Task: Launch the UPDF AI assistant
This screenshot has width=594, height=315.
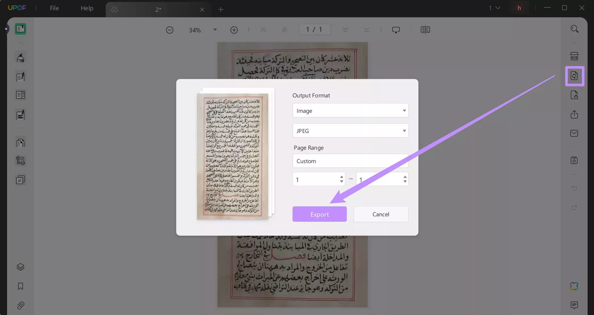Action: pyautogui.click(x=574, y=286)
